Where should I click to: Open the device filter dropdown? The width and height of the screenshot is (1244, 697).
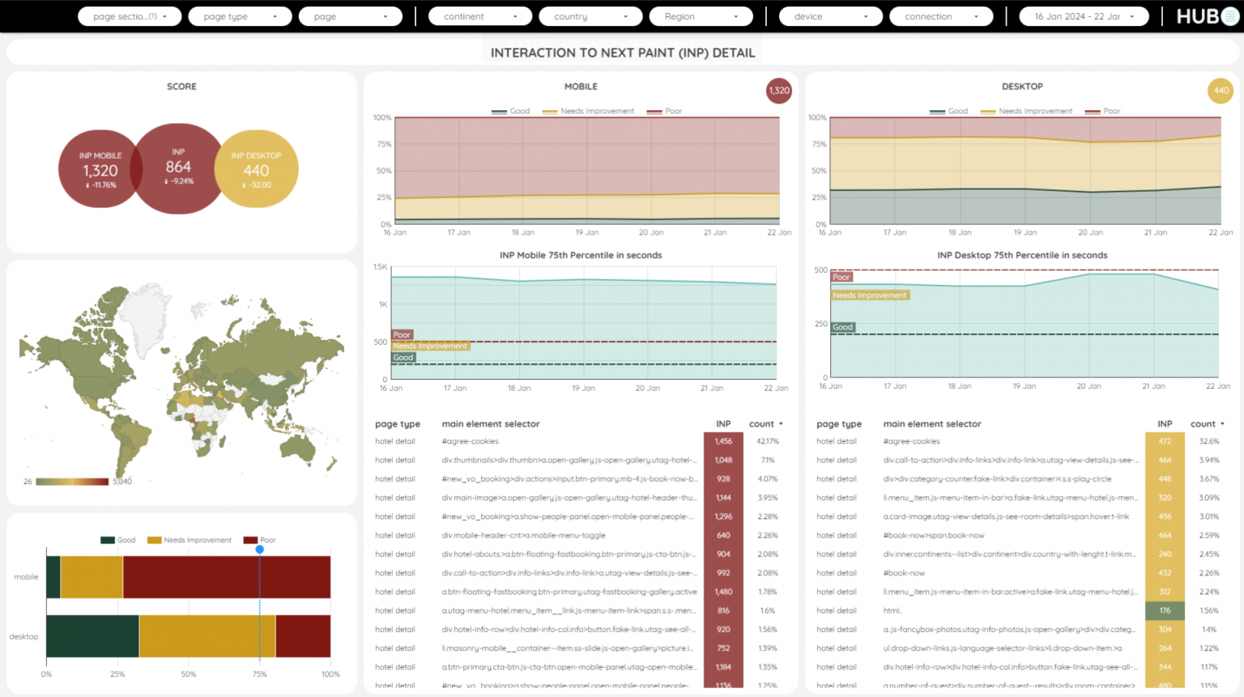(830, 15)
